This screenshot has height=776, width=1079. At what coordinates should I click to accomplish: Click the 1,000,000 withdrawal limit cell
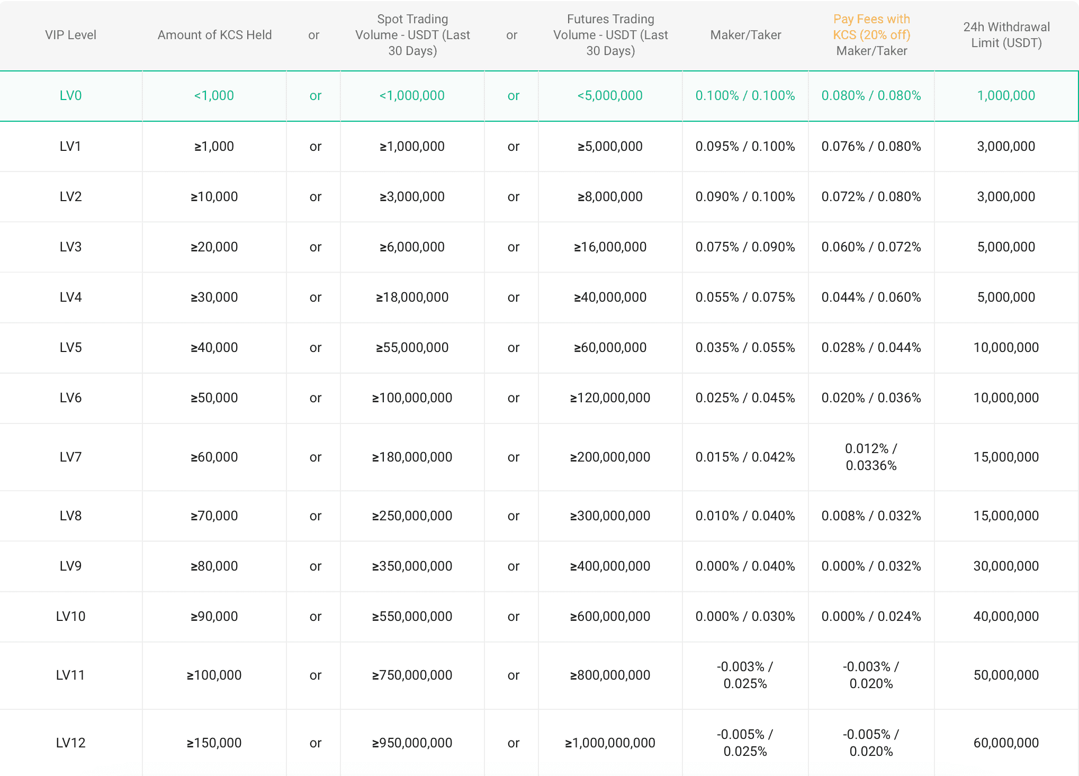(1006, 96)
